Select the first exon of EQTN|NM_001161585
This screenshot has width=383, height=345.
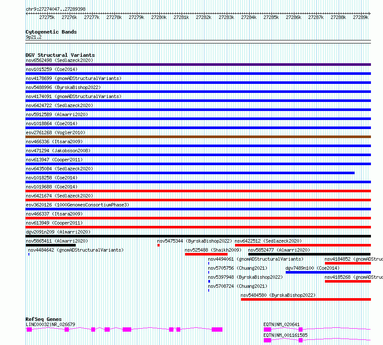point(268,340)
